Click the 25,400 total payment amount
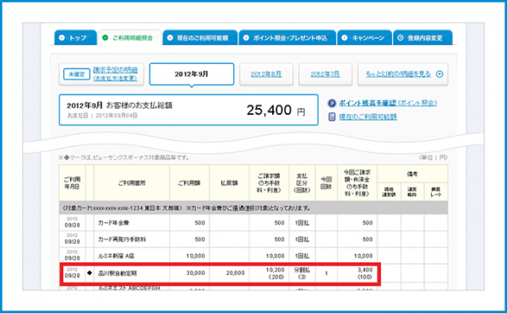This screenshot has width=507, height=313. 269,110
